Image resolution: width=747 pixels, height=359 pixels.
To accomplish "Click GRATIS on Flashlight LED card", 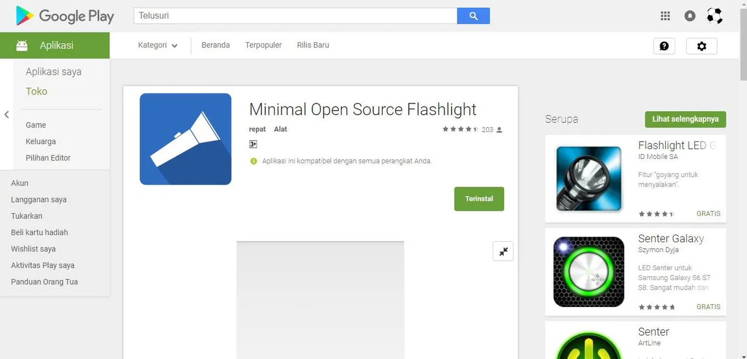I will tap(708, 214).
